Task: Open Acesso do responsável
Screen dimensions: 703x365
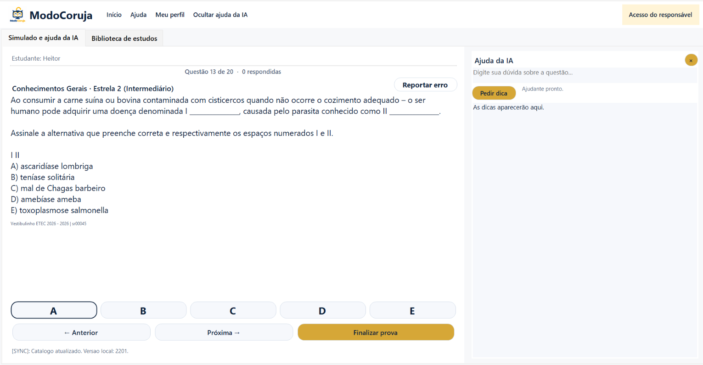Action: tap(660, 15)
